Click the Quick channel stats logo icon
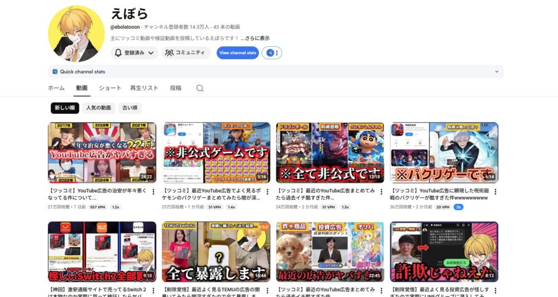The height and width of the screenshot is (297, 558). pyautogui.click(x=55, y=72)
